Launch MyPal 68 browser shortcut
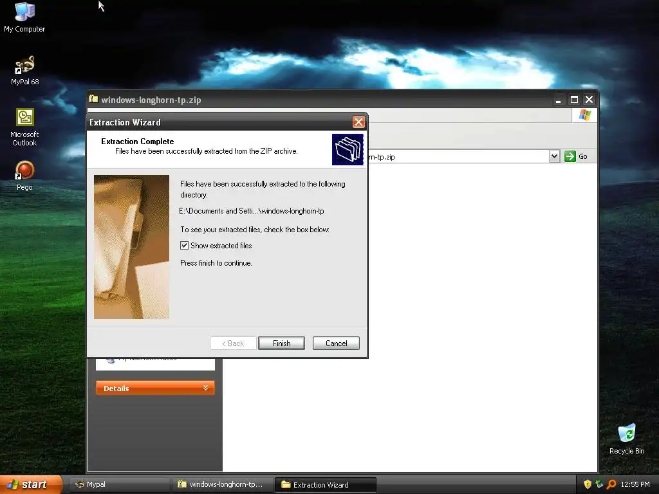 coord(24,70)
